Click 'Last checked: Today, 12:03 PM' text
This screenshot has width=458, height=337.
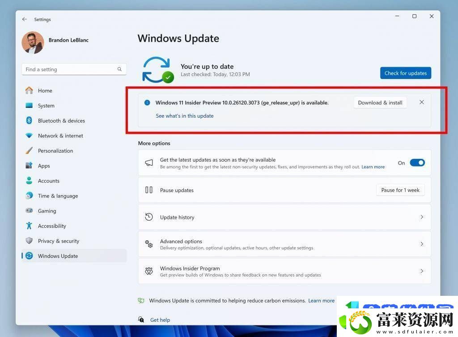(215, 74)
